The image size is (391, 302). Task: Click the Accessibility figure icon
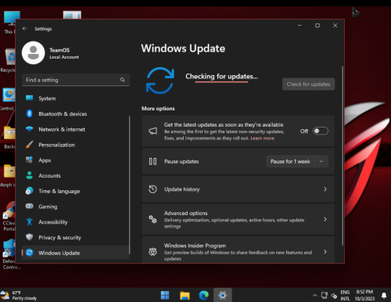(30, 221)
